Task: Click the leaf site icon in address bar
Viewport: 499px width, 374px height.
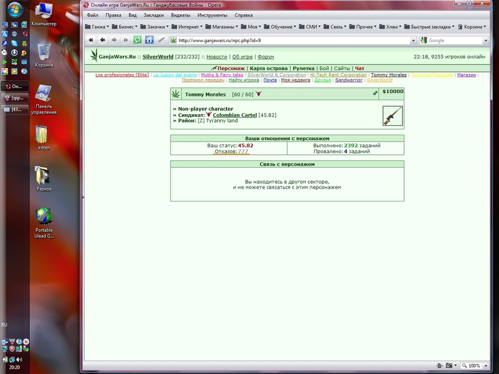Action: (173, 40)
